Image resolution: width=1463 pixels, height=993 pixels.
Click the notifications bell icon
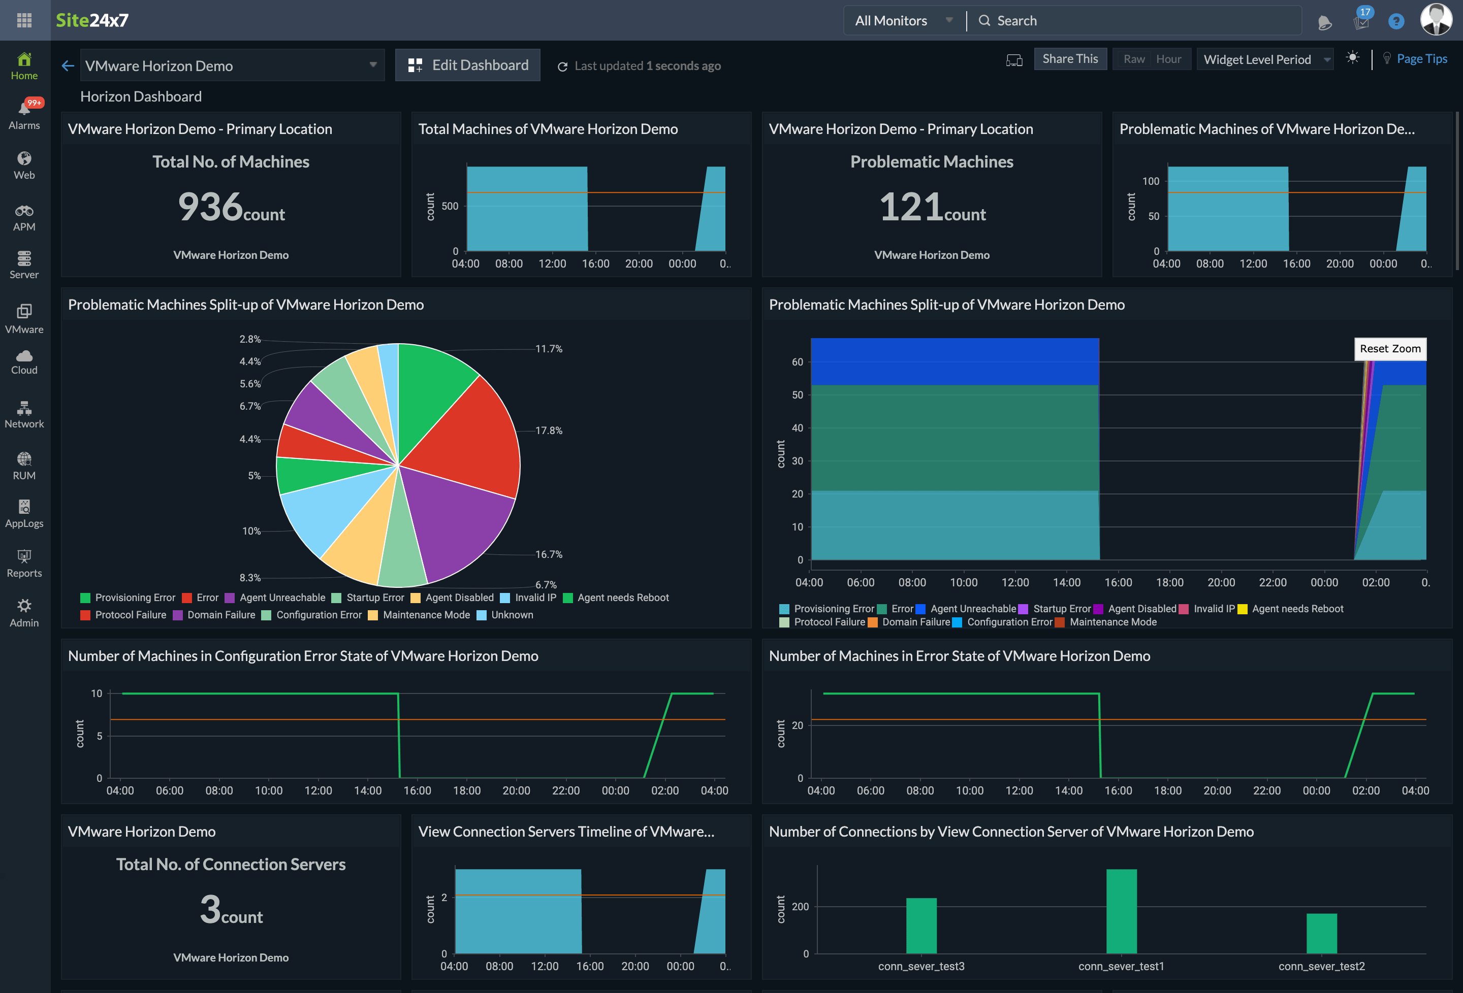[1322, 20]
